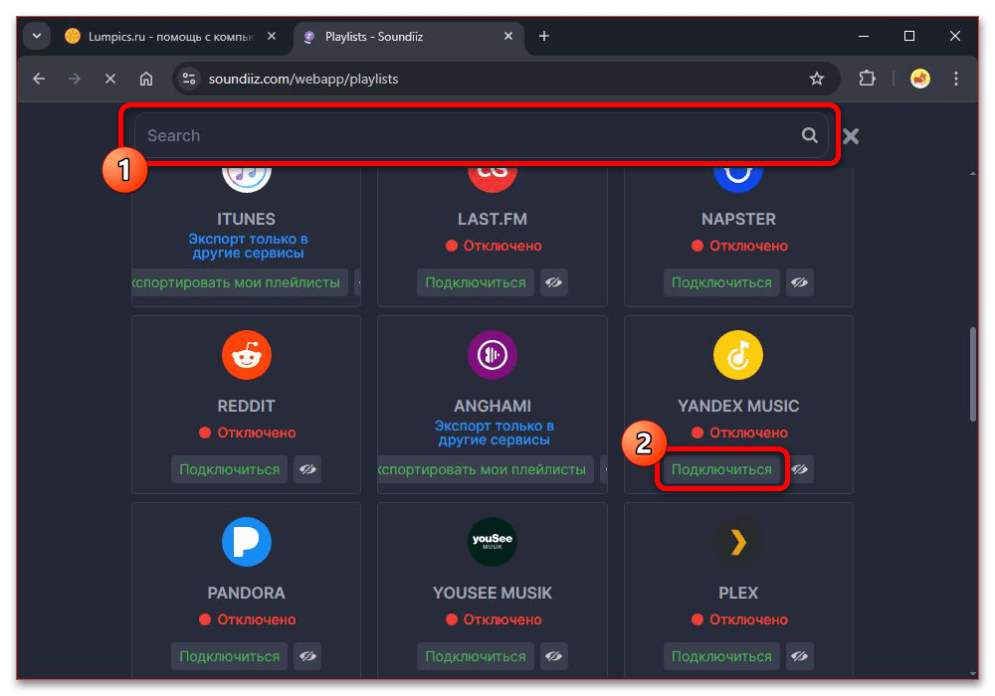Open a new browser tab
Screen dimensions: 995x696
(x=543, y=37)
